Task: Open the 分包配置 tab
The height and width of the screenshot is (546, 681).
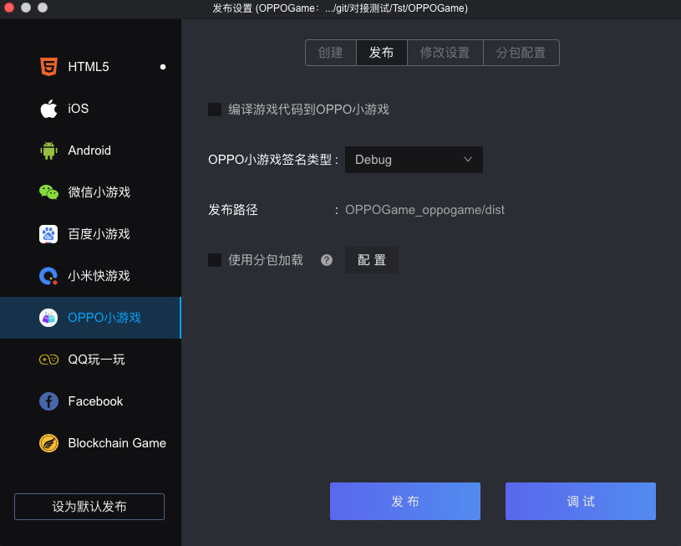Action: 521,53
